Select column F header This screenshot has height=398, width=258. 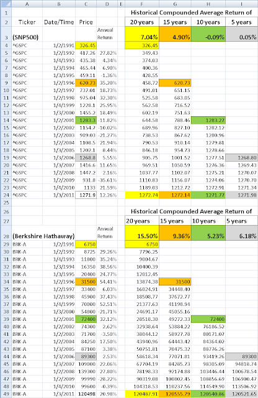[142, 4]
